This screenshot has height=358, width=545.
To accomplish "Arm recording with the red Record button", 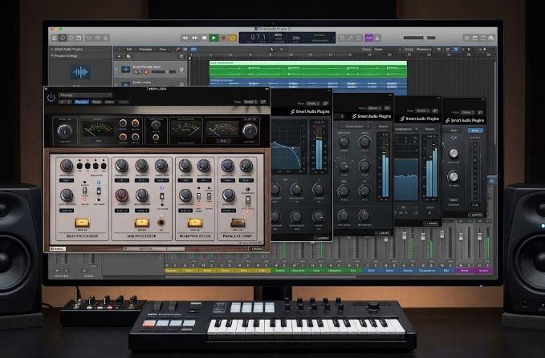I will [223, 38].
